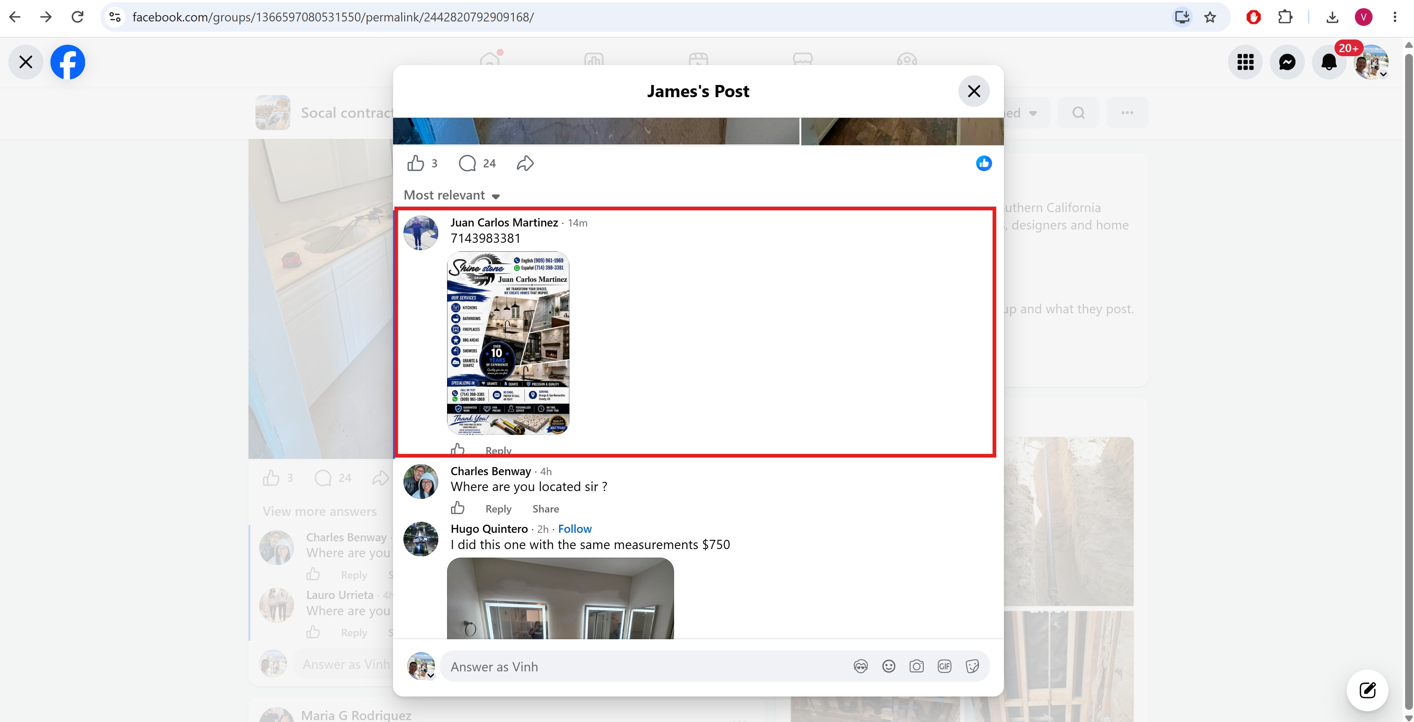The width and height of the screenshot is (1414, 722).
Task: Go to Facebook home via the logo
Action: (x=68, y=62)
